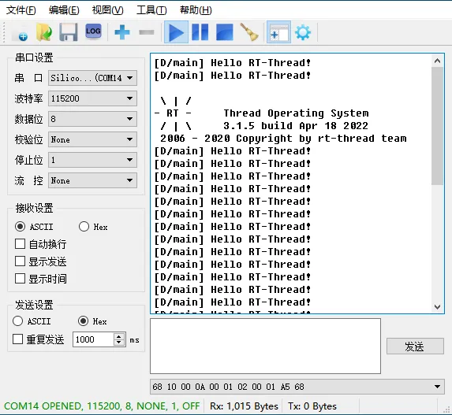
Task: Click the Tx: 0 Bytes counter
Action: click(x=312, y=406)
